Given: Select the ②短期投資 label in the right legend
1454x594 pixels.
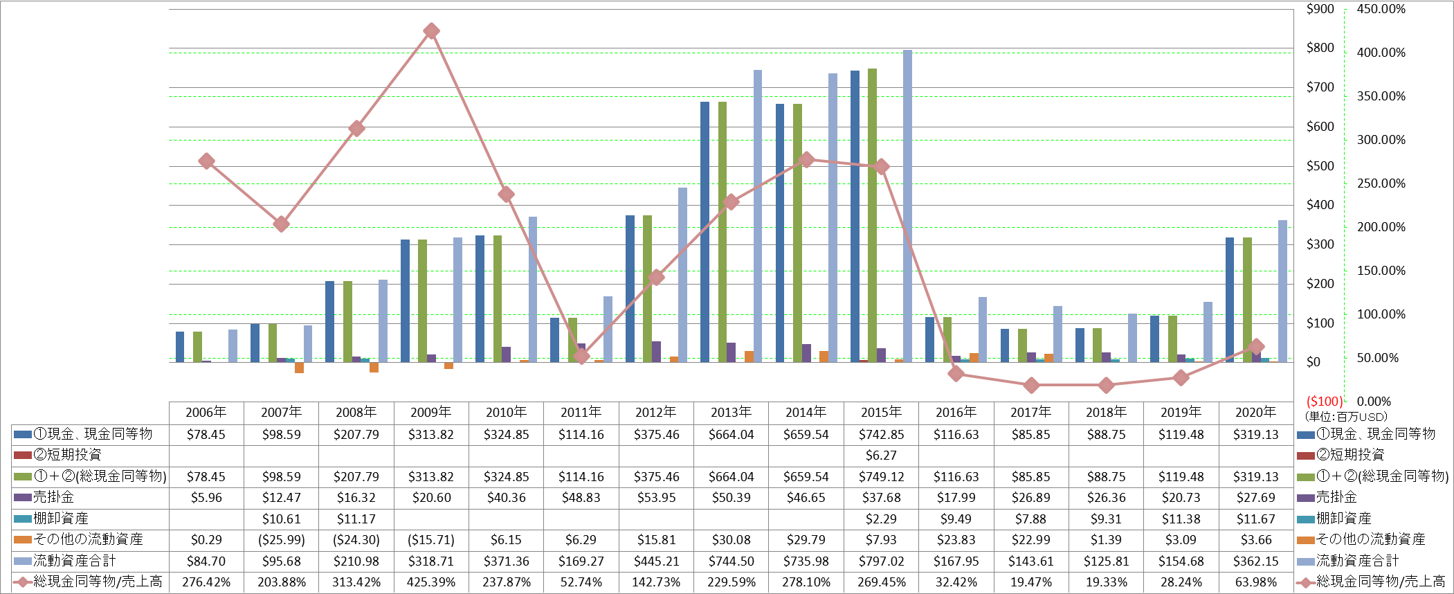Looking at the screenshot, I should click(1350, 455).
